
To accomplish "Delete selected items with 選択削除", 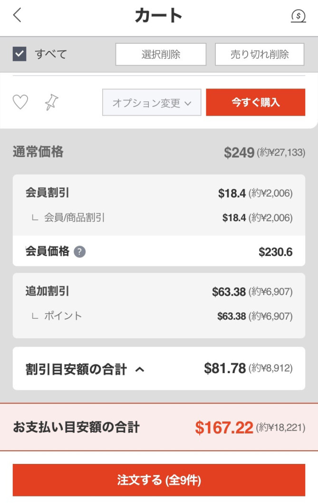I will (x=160, y=54).
